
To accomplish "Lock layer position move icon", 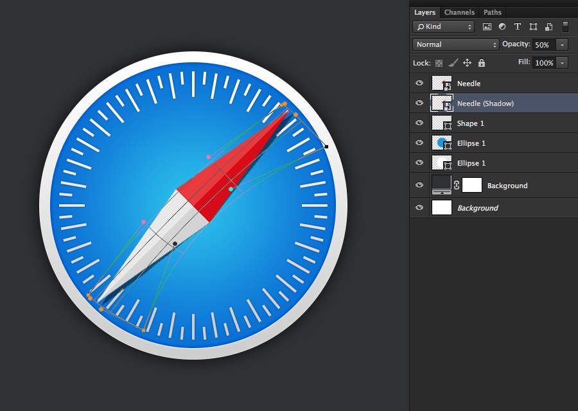I will click(467, 63).
